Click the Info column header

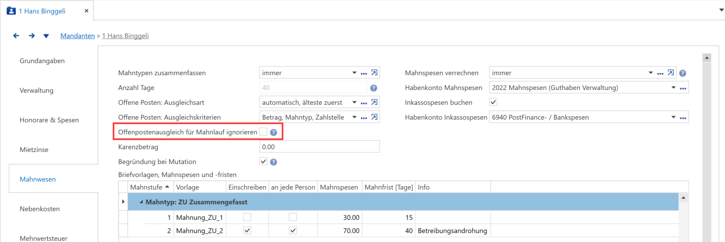pos(453,187)
